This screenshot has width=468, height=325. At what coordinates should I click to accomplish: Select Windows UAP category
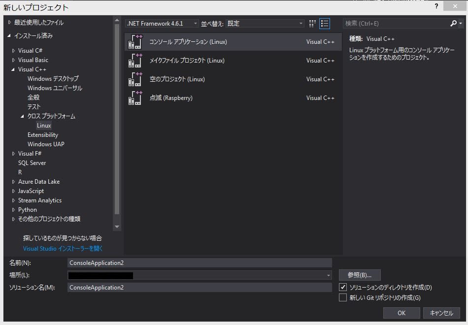pyautogui.click(x=46, y=144)
